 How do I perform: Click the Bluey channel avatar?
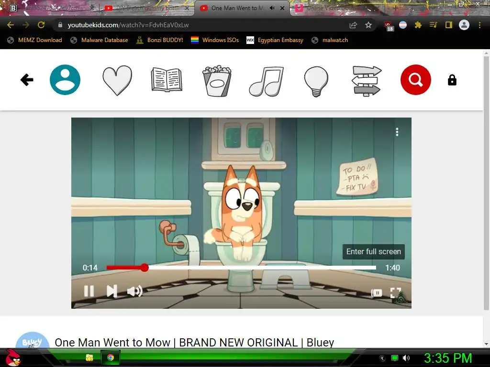[x=33, y=340]
